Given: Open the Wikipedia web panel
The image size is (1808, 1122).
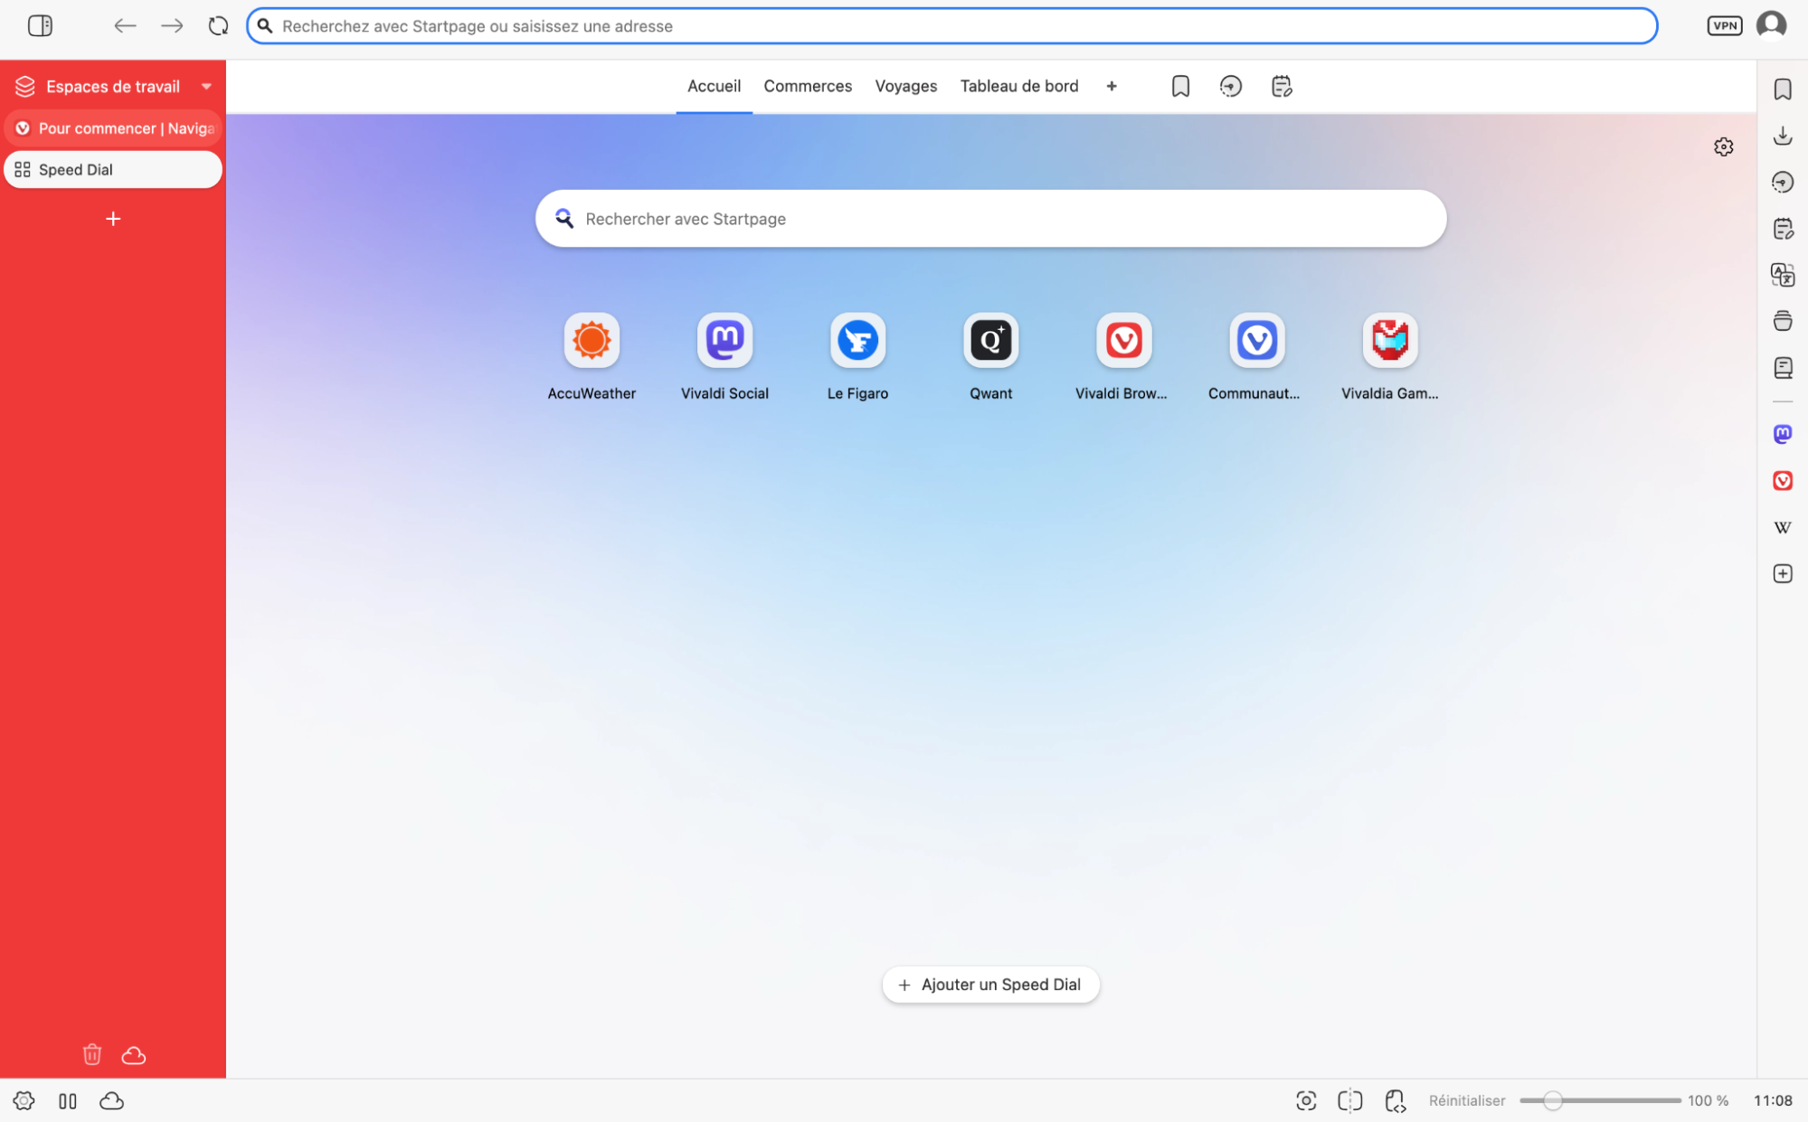Looking at the screenshot, I should pyautogui.click(x=1782, y=527).
